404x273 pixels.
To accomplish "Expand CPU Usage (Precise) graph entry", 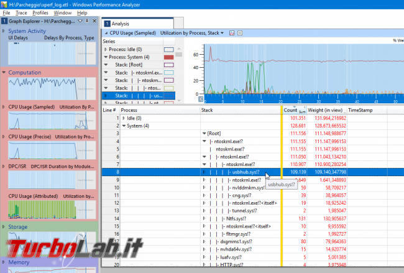I will point(4,137).
